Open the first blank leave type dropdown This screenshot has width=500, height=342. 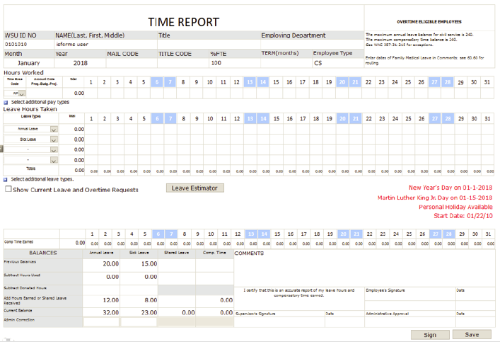coord(54,150)
